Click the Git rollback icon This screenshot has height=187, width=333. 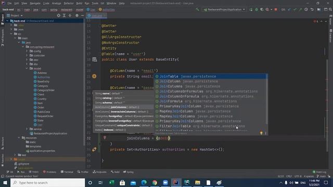(x=312, y=9)
